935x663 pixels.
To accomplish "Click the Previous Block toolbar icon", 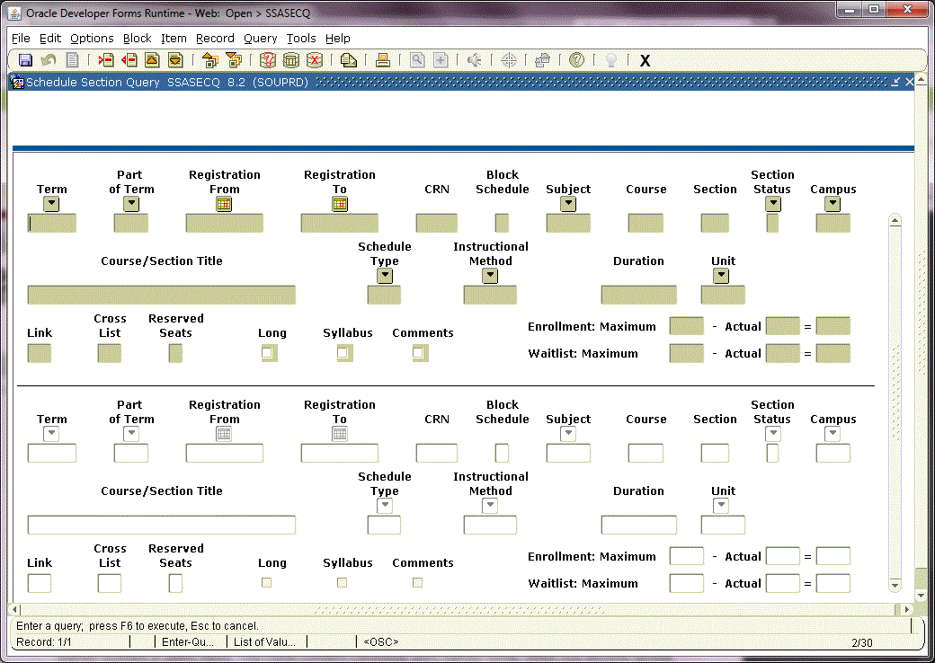I will (x=209, y=60).
